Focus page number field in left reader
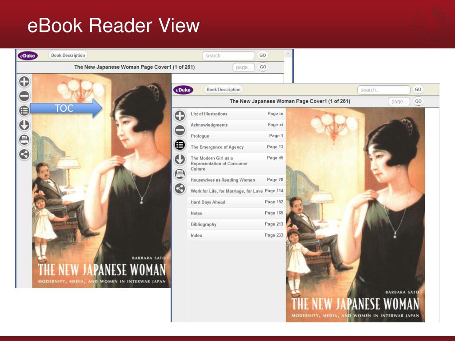This screenshot has height=341, width=455. (244, 67)
